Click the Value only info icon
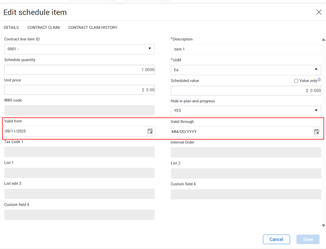 [319, 80]
